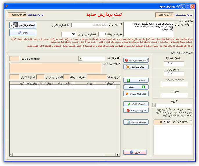
Task: Click the red prohibited icon on سریال غیرفعال
Action: pos(128,110)
